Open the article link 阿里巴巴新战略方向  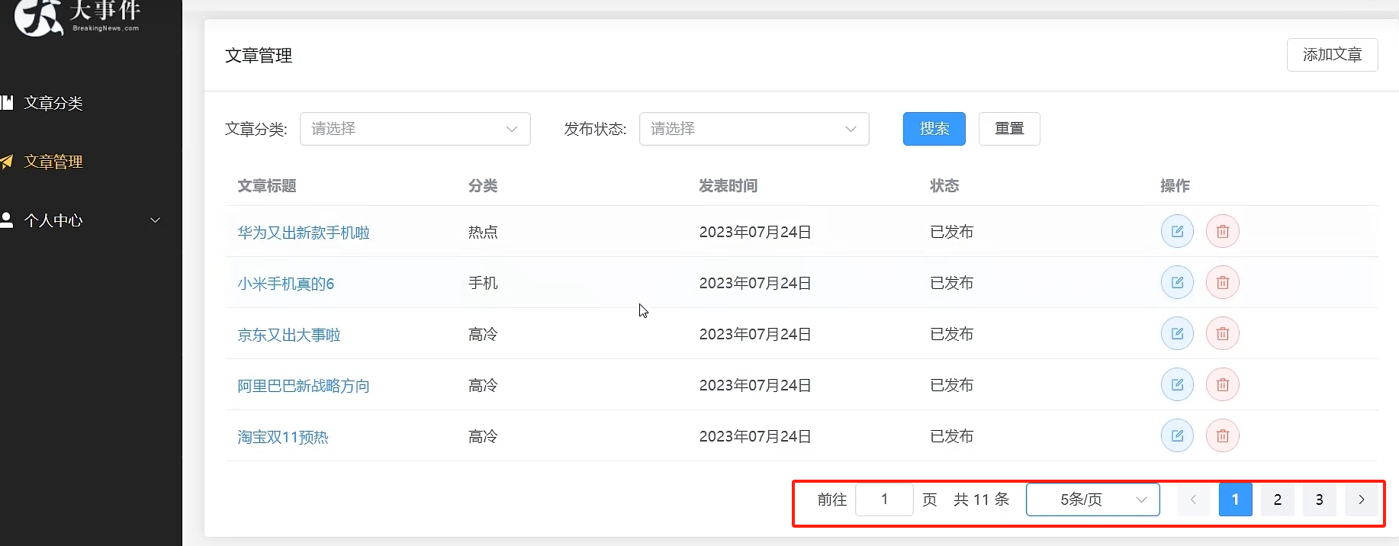pyautogui.click(x=304, y=386)
